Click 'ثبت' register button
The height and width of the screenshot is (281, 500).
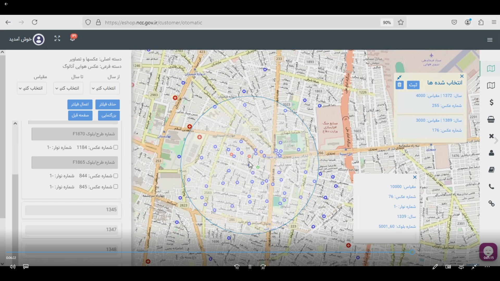tap(413, 85)
